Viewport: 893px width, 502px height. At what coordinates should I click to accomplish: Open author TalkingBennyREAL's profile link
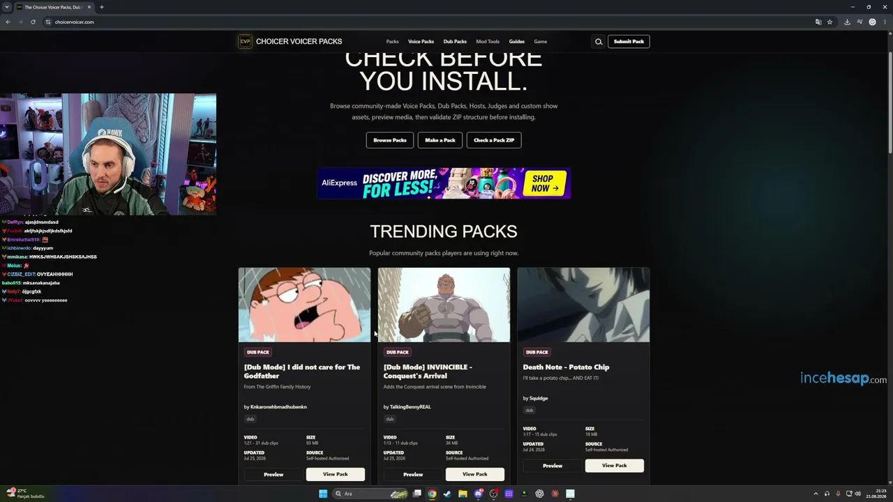pos(410,407)
